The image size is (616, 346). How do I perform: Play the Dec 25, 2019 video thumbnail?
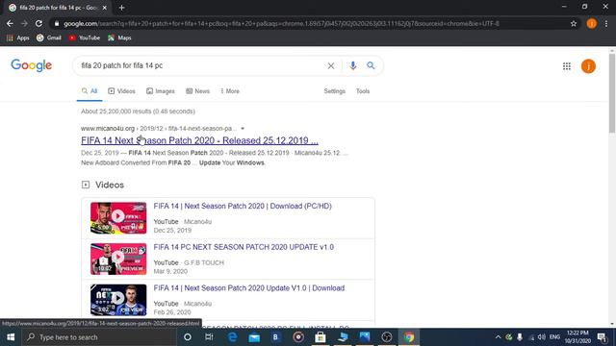118,218
